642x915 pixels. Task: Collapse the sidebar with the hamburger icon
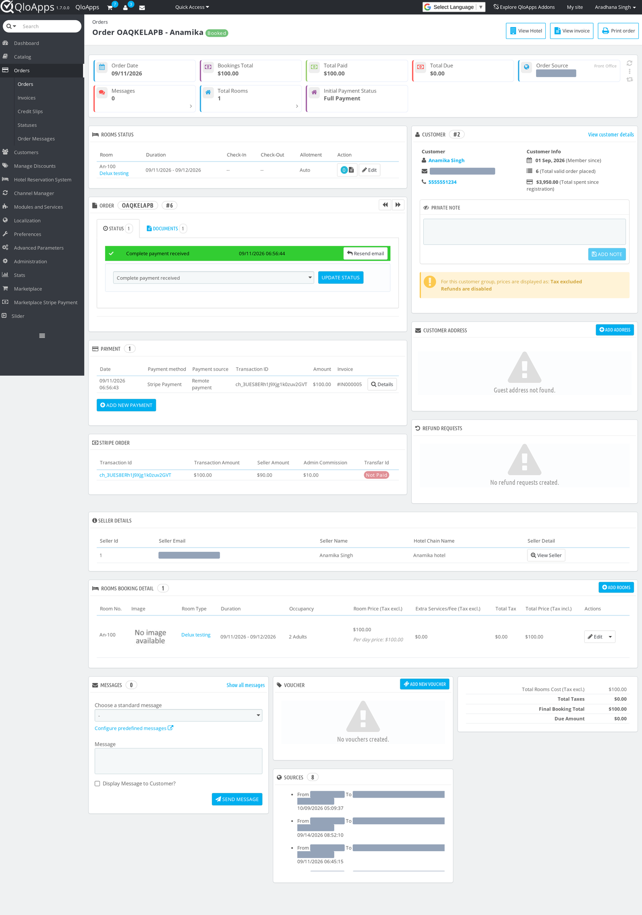click(42, 336)
